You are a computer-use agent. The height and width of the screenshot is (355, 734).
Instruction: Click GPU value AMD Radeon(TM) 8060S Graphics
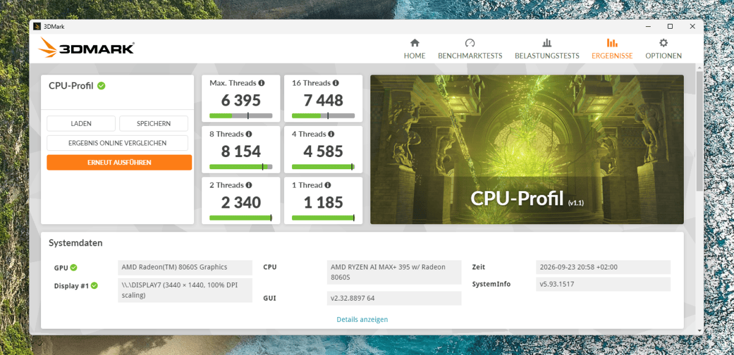tap(185, 267)
